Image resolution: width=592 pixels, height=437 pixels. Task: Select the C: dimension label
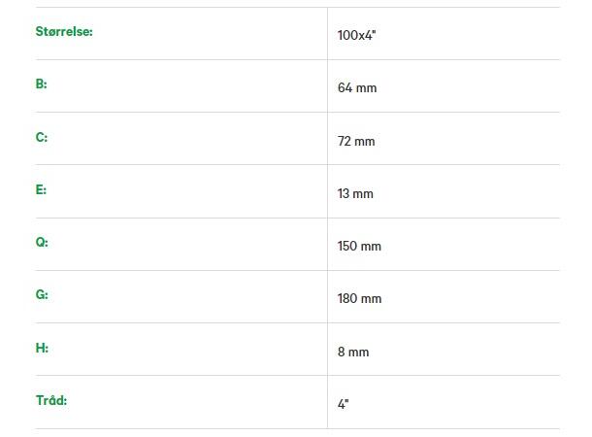pos(42,137)
